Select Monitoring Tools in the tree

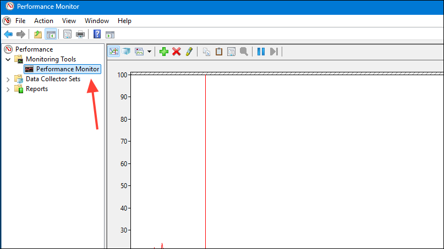pyautogui.click(x=51, y=59)
